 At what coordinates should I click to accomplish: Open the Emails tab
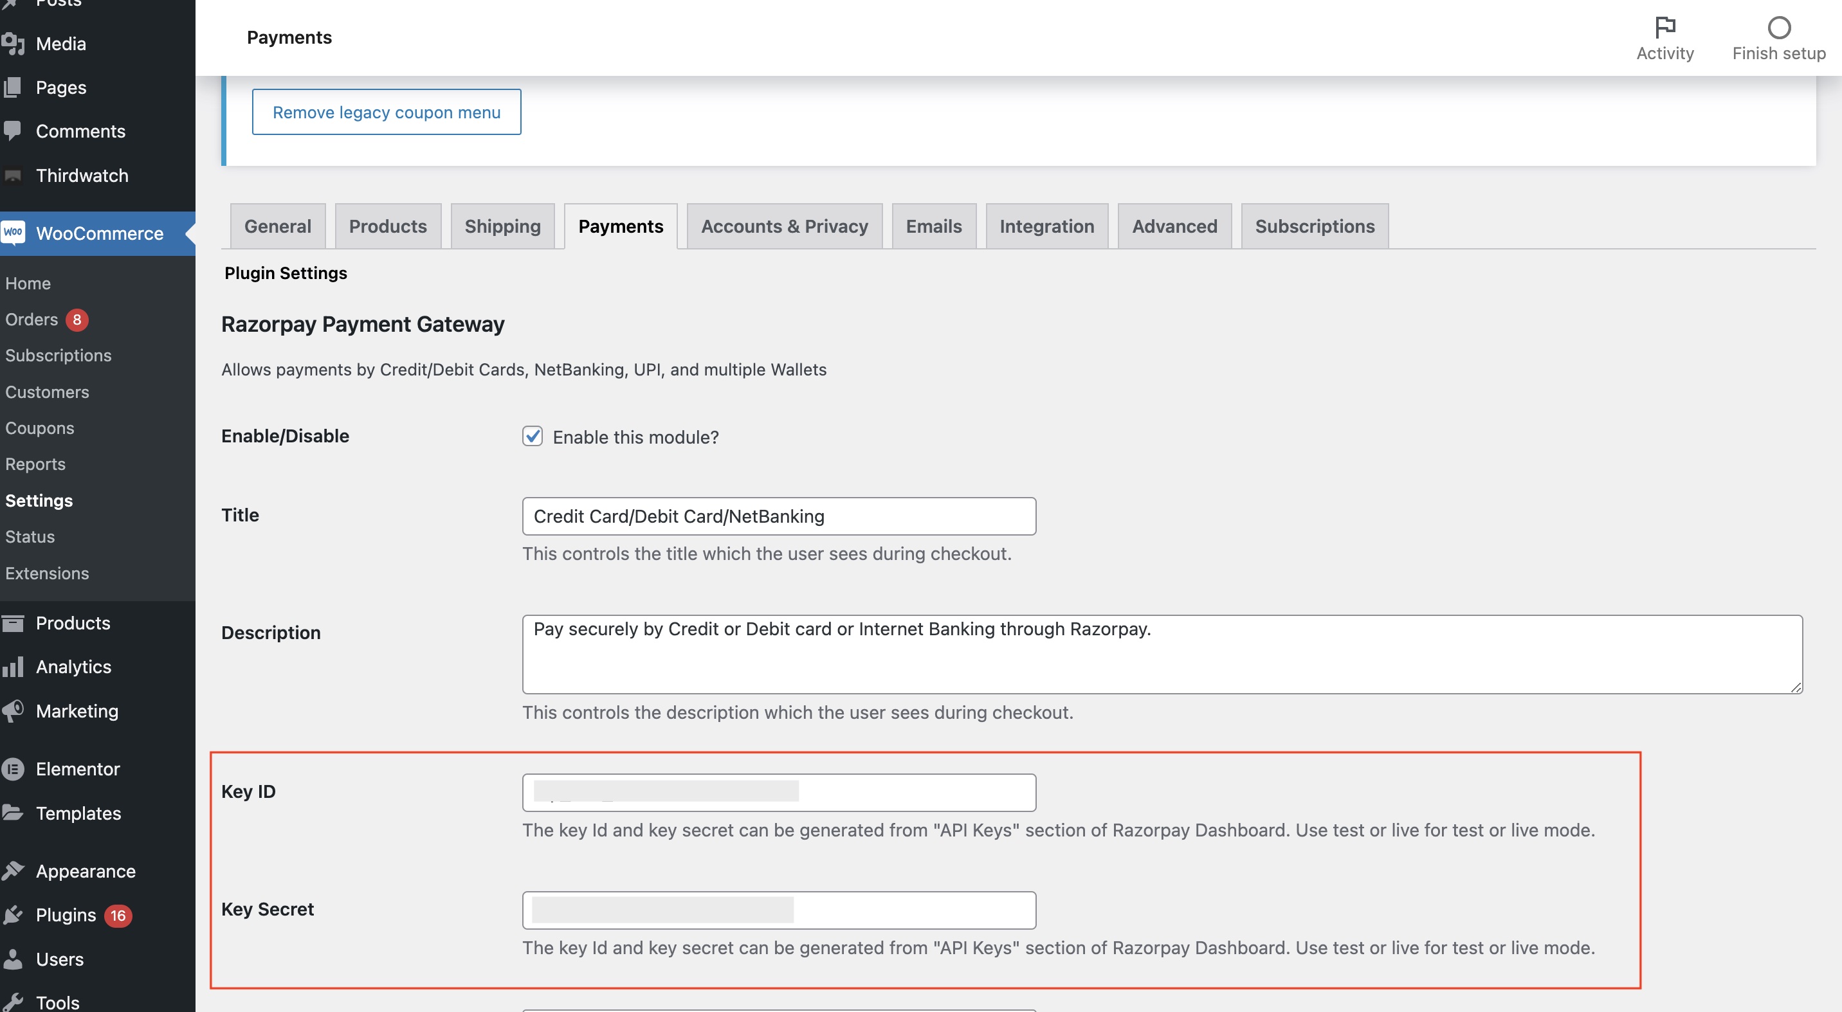pyautogui.click(x=934, y=226)
